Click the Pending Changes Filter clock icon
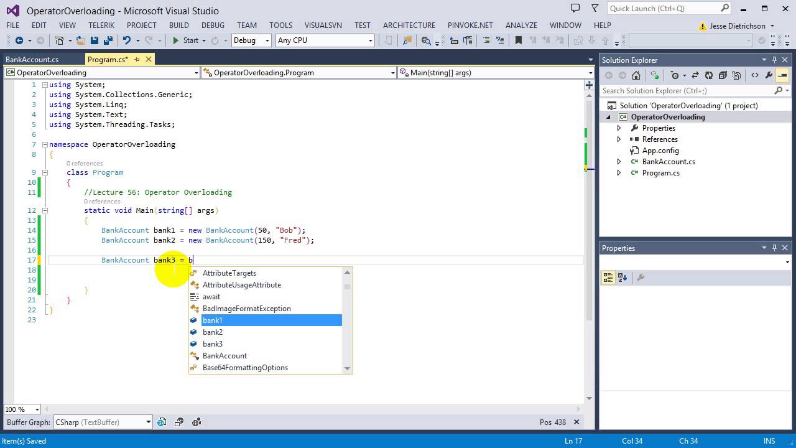796x448 pixels. tap(675, 75)
